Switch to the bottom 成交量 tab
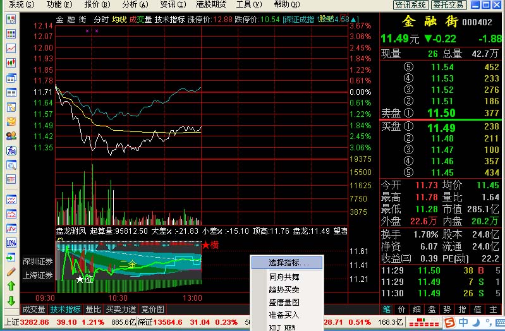This screenshot has height=331, width=505. [34, 310]
